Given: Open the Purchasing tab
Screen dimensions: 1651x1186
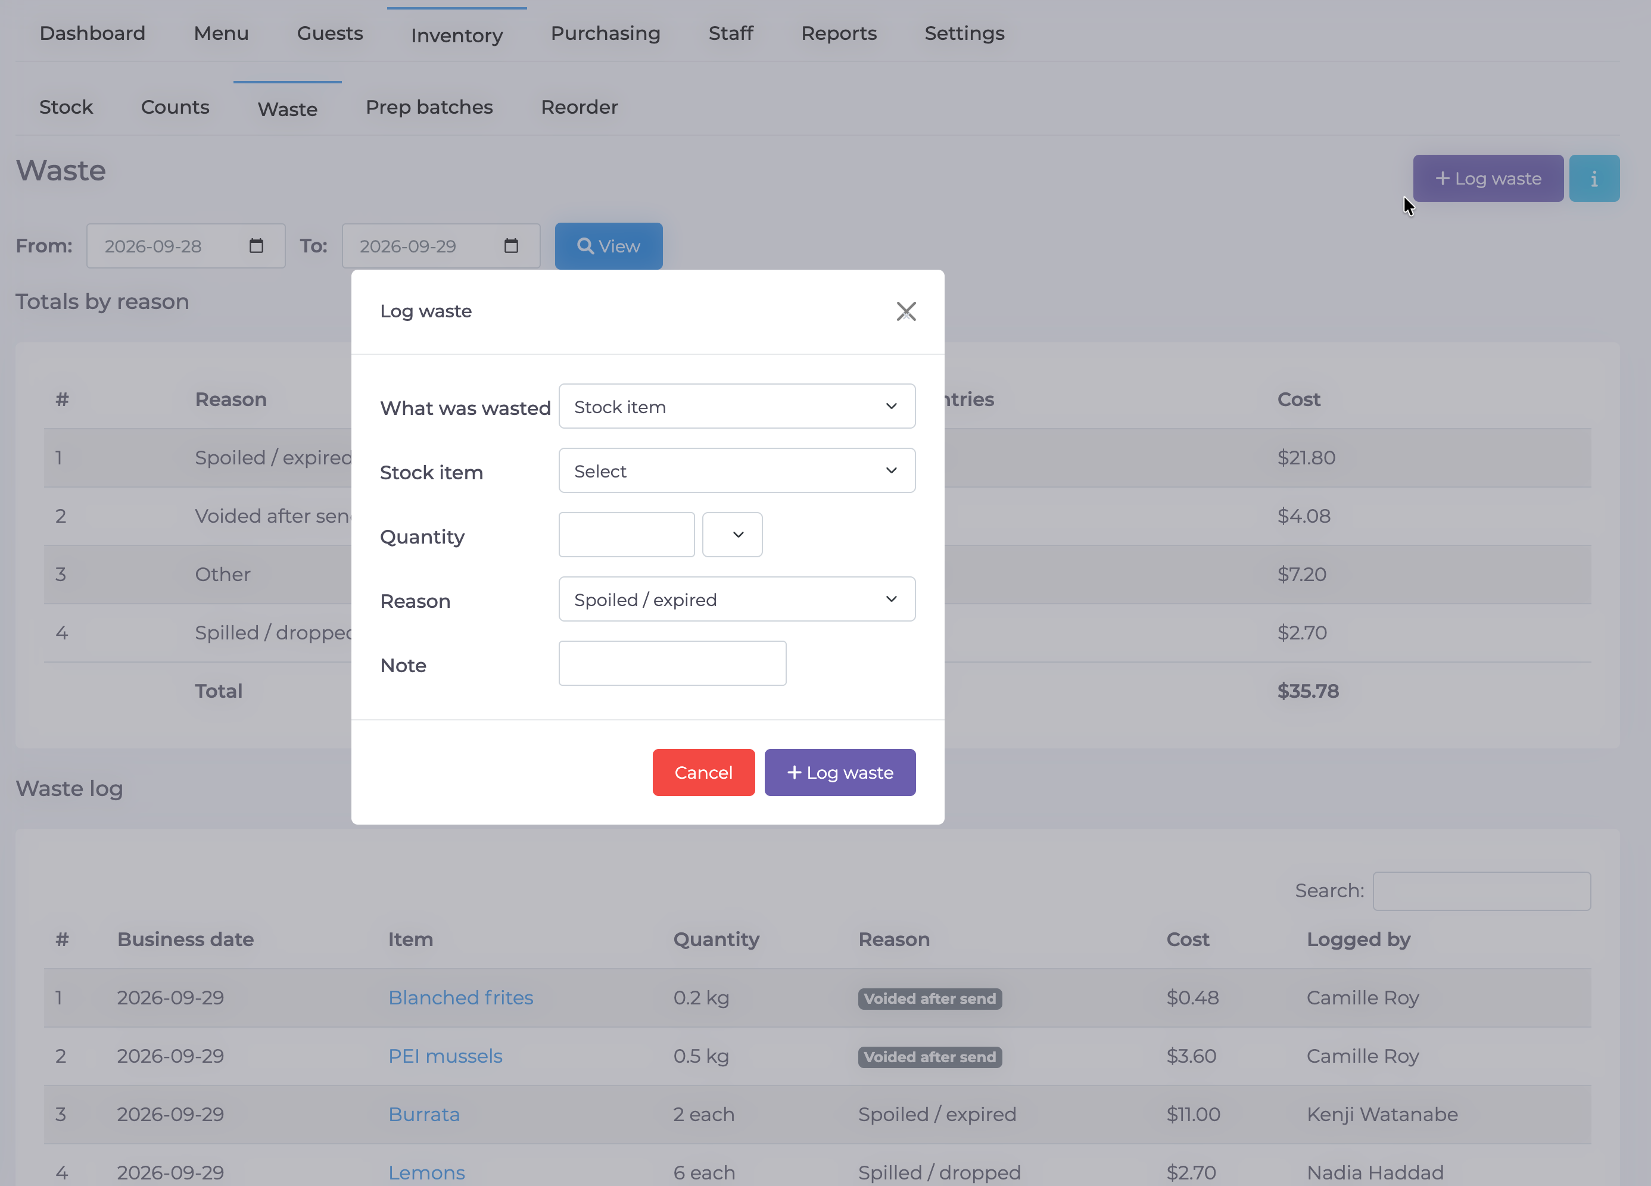Looking at the screenshot, I should (x=606, y=33).
